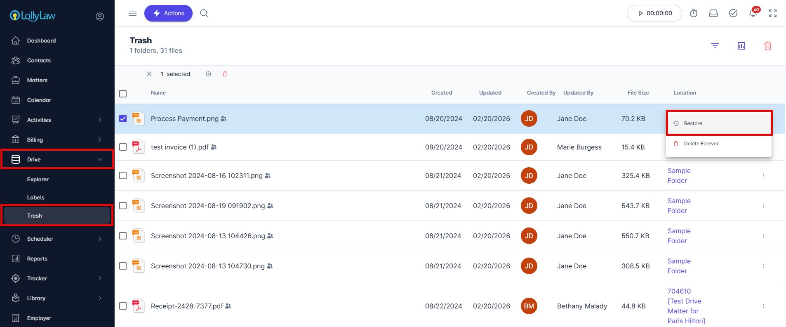Open the filter icon in Trash header
The height and width of the screenshot is (327, 786).
click(x=715, y=46)
